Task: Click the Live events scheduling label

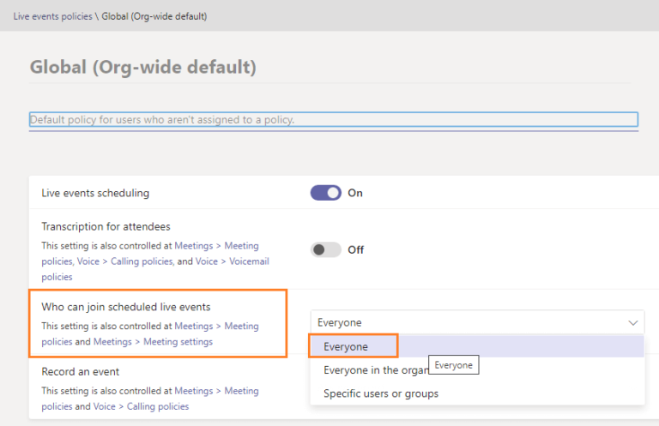Action: pos(95,193)
